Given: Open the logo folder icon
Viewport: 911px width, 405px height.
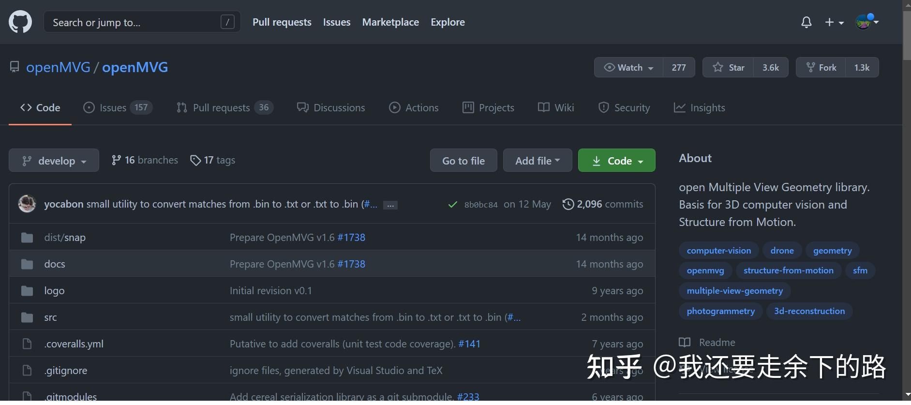Looking at the screenshot, I should (x=27, y=291).
